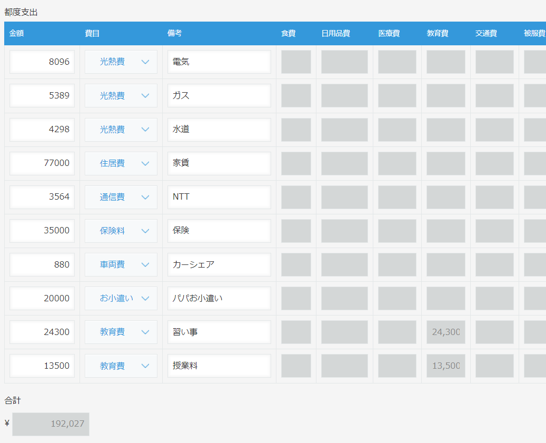Expand the 通信費 category dropdown
This screenshot has width=546, height=443.
point(121,197)
